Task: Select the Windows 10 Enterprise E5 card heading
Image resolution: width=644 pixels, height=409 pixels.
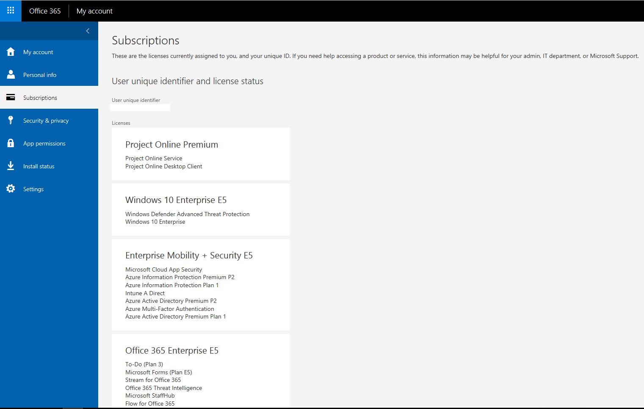Action: tap(176, 200)
